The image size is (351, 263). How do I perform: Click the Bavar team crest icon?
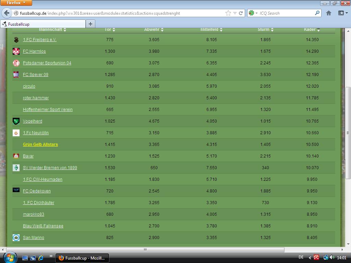point(16,156)
